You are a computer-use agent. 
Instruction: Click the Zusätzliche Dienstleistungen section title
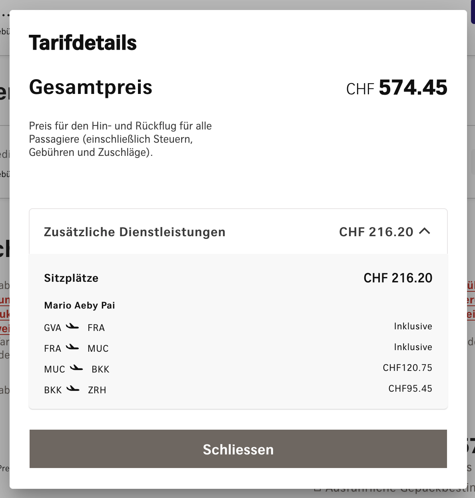134,232
